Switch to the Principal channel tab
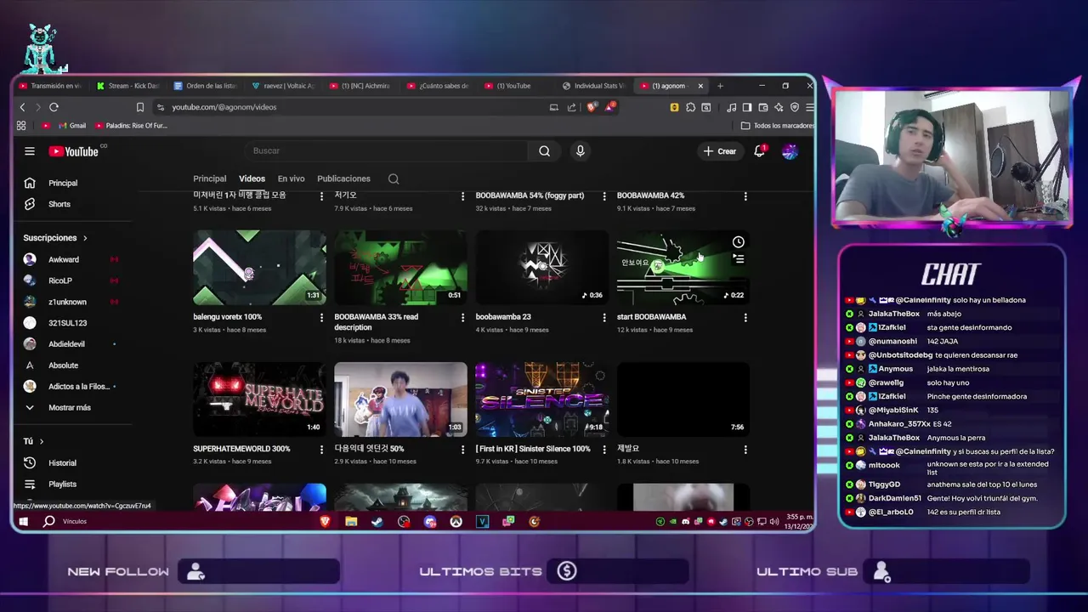Viewport: 1088px width, 612px height. [210, 178]
